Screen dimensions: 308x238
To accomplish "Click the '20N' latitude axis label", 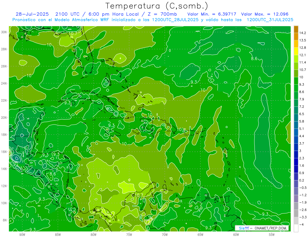I will click(4, 117).
